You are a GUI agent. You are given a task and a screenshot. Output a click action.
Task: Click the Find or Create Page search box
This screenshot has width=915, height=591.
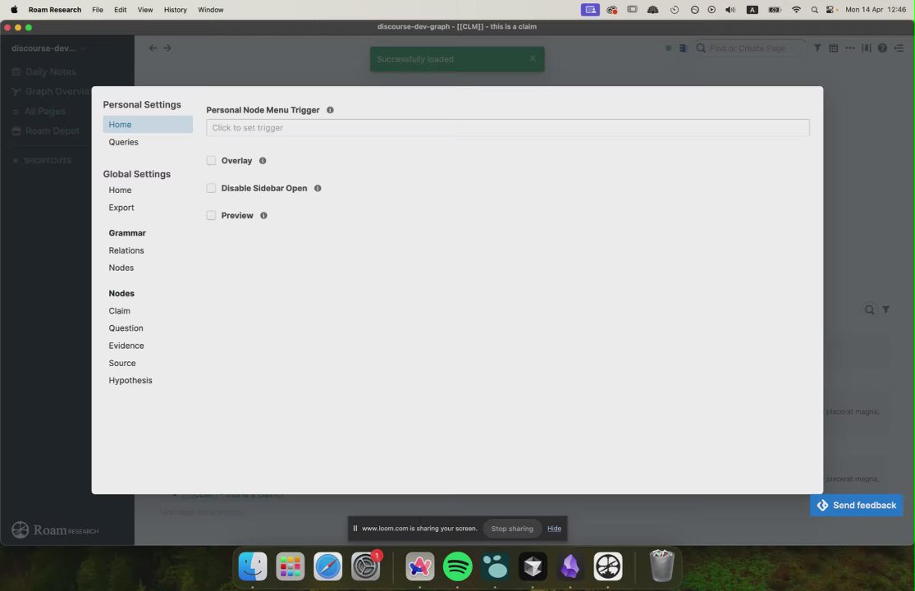pyautogui.click(x=750, y=48)
